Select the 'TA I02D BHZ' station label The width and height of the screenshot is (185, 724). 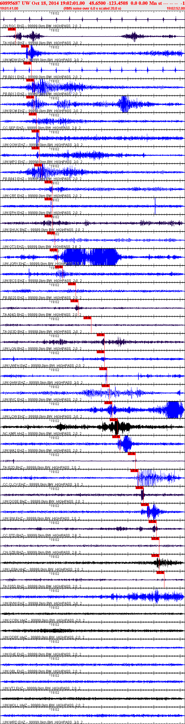pyautogui.click(x=13, y=468)
